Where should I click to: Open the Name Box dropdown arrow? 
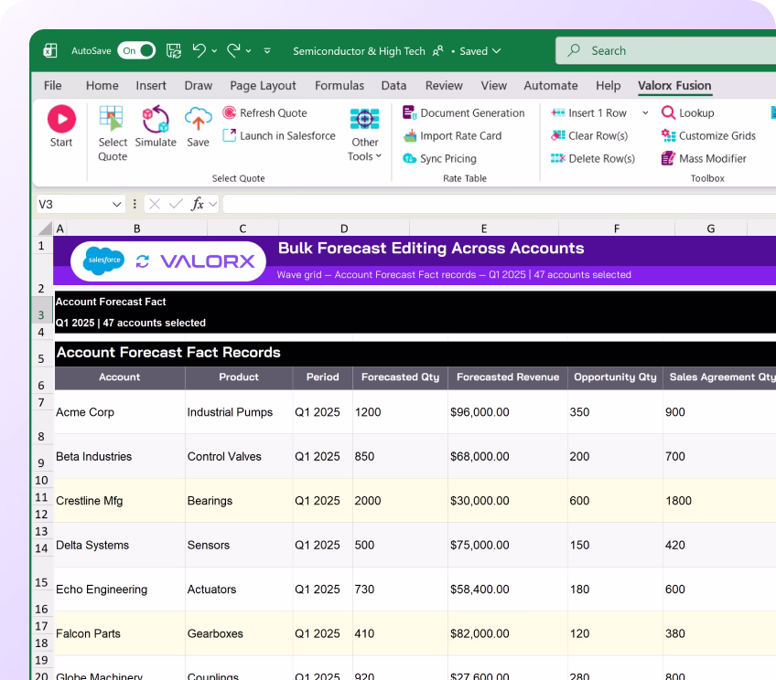[117, 204]
